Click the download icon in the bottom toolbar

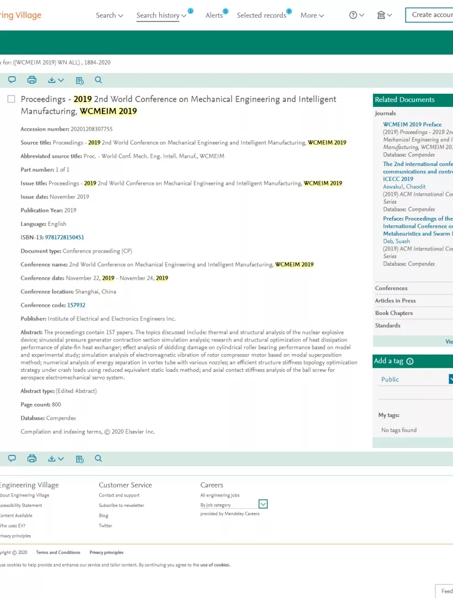(x=52, y=459)
